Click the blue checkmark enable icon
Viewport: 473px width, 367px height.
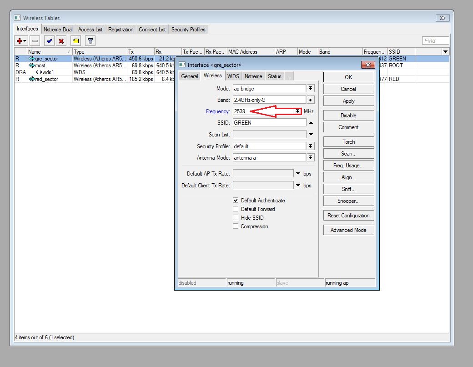(x=49, y=41)
